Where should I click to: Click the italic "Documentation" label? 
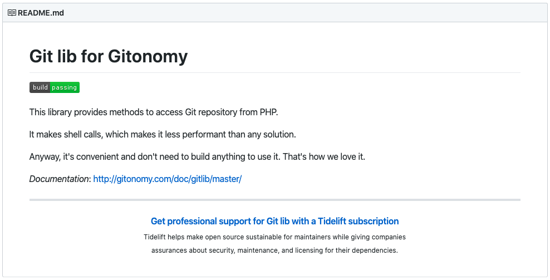(x=59, y=179)
